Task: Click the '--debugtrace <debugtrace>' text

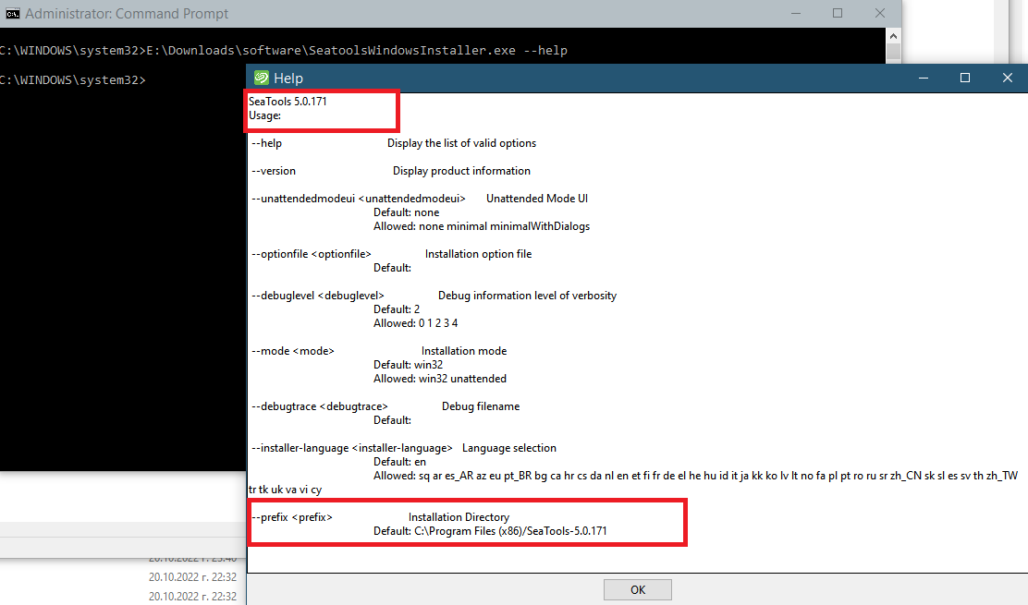Action: coord(320,406)
